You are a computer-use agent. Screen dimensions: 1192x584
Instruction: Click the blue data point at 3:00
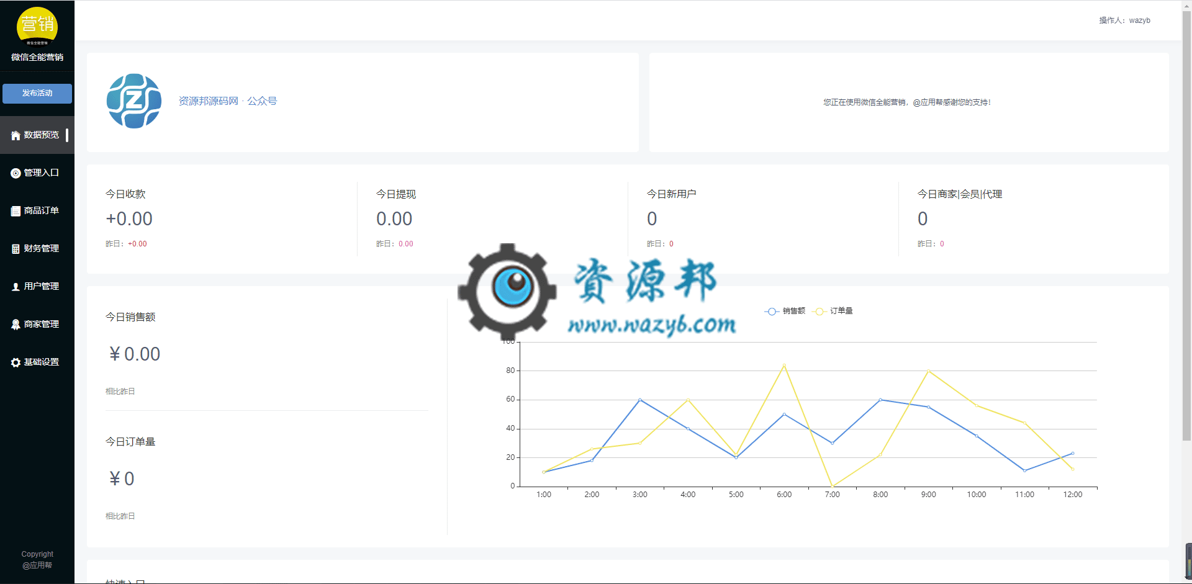(x=640, y=400)
